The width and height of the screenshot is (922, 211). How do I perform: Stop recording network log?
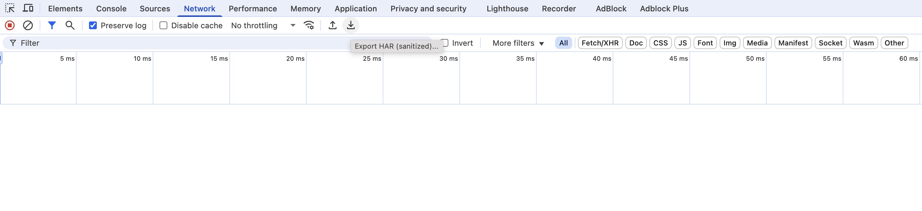tap(10, 25)
